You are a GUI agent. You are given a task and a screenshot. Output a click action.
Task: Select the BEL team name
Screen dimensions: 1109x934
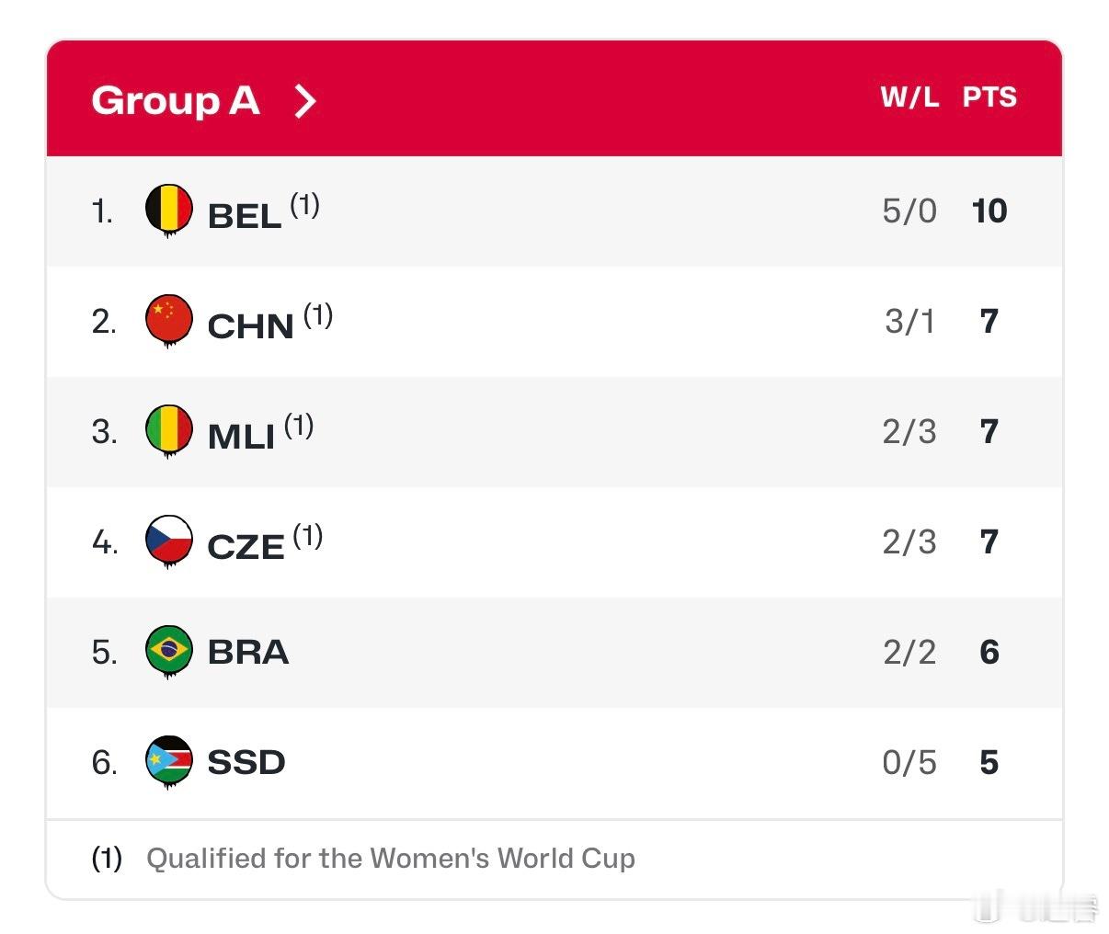click(245, 216)
